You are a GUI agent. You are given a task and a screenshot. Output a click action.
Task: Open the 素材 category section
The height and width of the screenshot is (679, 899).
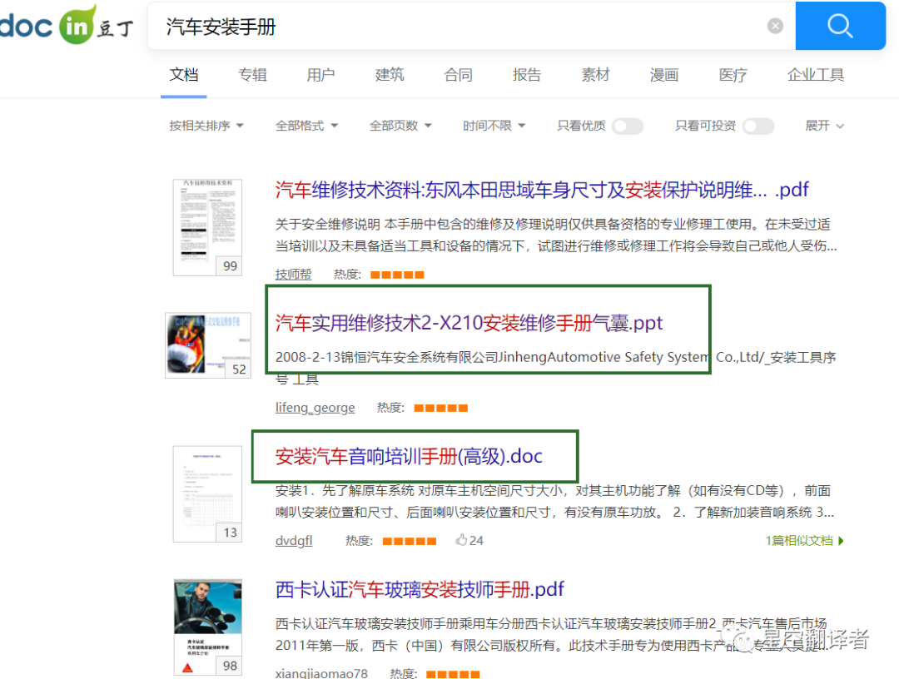tap(594, 74)
